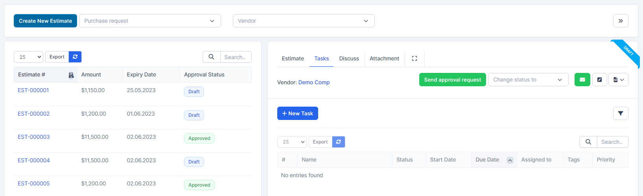Click the tasks filter funnel icon
The width and height of the screenshot is (643, 196).
click(620, 113)
